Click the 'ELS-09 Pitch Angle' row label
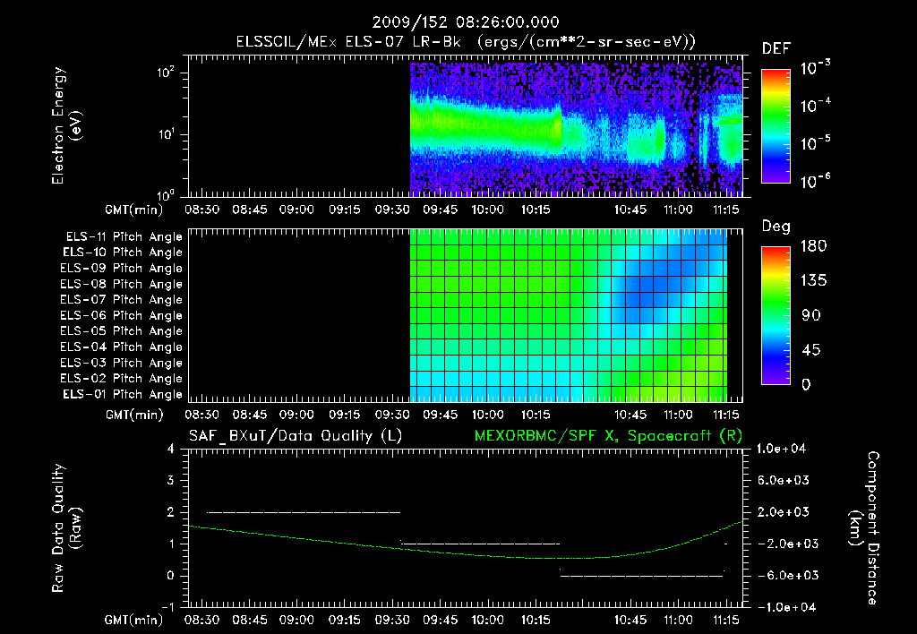Viewport: 917px width, 634px height. click(121, 269)
